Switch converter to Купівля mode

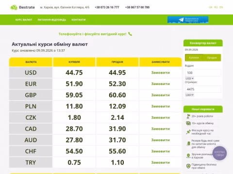tap(194, 58)
